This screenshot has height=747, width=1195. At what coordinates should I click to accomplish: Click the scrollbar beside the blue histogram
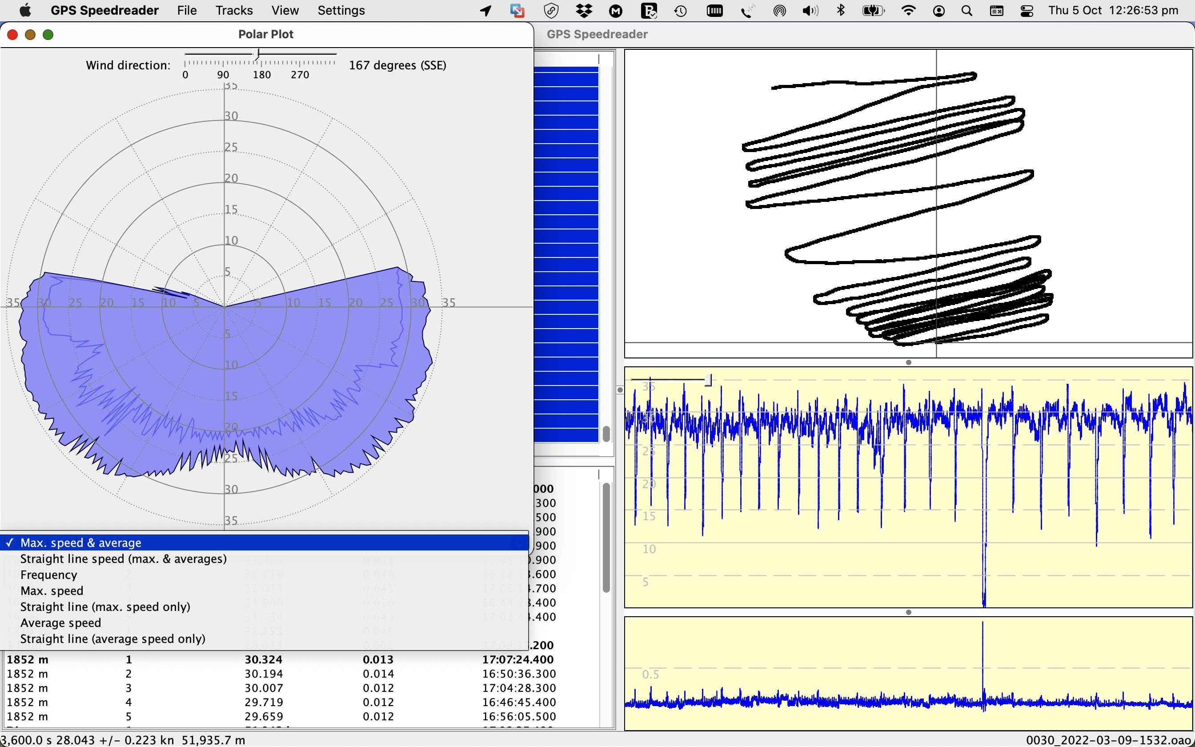tap(606, 435)
